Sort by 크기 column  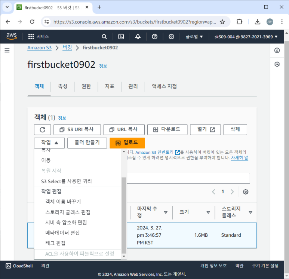(208, 212)
